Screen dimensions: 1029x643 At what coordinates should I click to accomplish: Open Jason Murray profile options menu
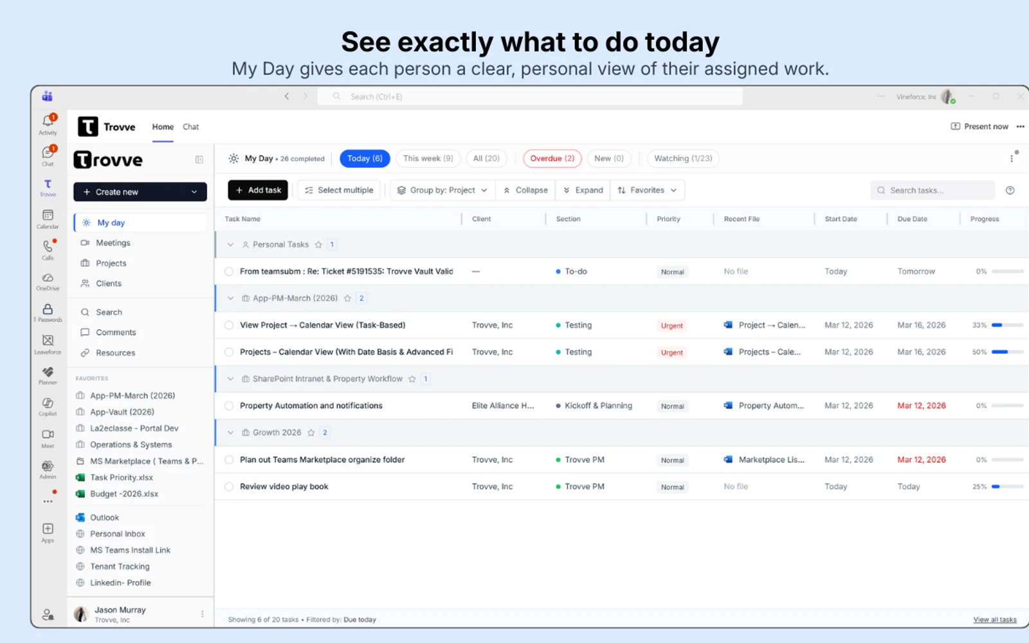click(x=203, y=614)
